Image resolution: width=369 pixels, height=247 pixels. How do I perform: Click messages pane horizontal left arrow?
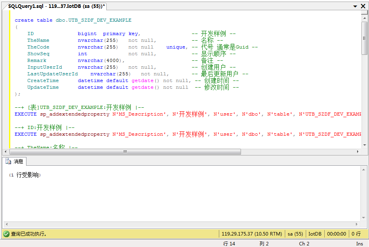point(7,224)
